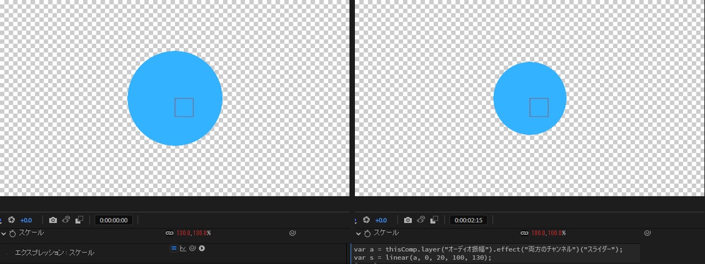The height and width of the screenshot is (264, 705).
Task: Toggle the enable expression equals button
Action: click(x=174, y=248)
